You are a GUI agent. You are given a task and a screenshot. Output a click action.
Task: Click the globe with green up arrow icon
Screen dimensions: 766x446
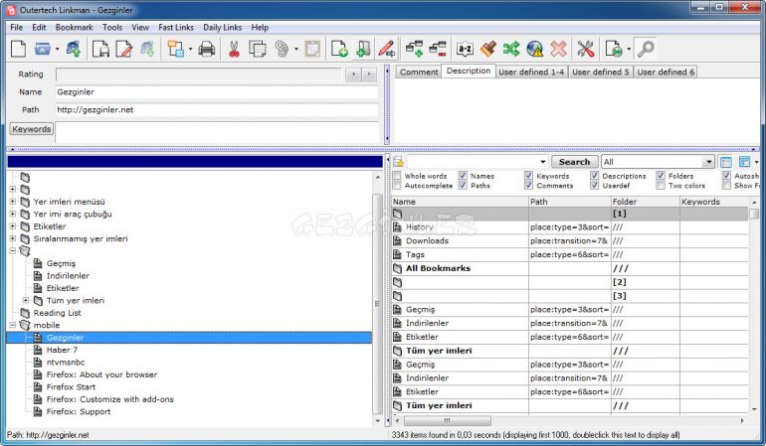click(74, 49)
